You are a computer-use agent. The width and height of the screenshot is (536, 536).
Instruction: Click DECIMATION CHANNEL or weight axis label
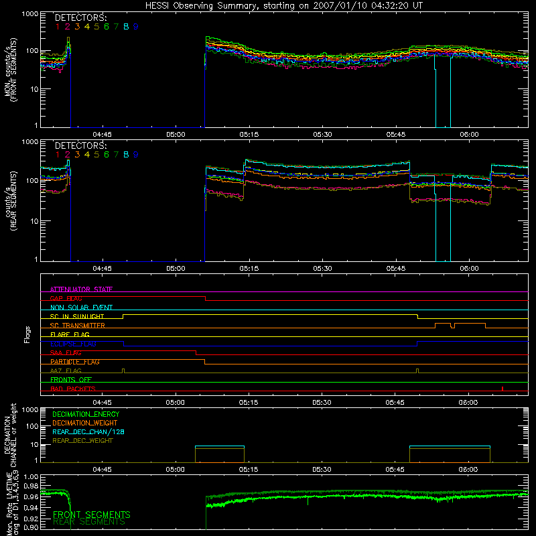[11, 435]
